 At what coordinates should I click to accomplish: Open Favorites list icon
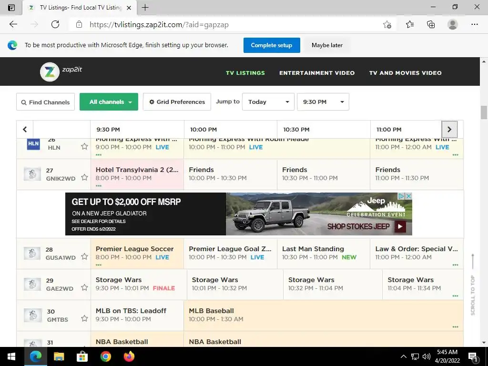coord(410,24)
